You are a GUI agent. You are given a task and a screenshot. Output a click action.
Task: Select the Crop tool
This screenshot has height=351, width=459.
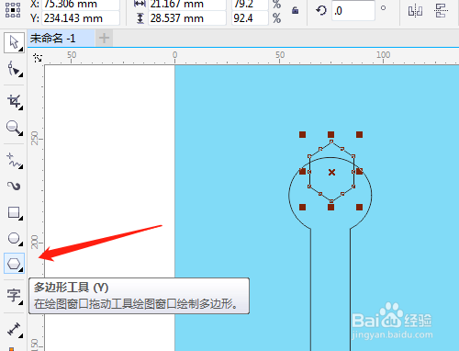pyautogui.click(x=14, y=101)
